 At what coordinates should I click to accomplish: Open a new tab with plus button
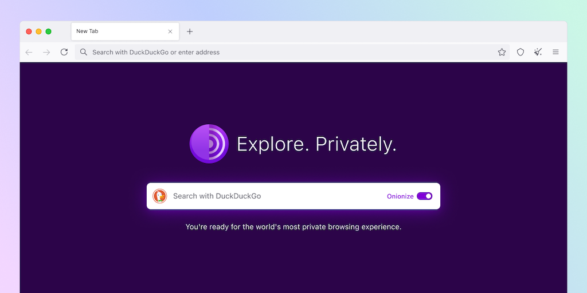(x=190, y=31)
